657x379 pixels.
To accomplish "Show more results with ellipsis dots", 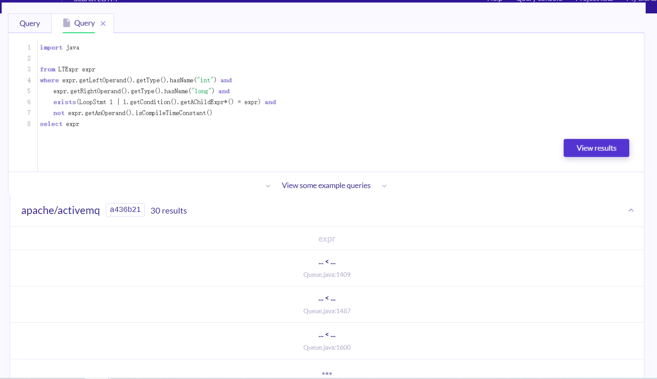I will click(x=327, y=373).
